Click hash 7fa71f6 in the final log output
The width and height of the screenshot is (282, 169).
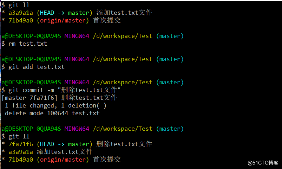(20, 144)
